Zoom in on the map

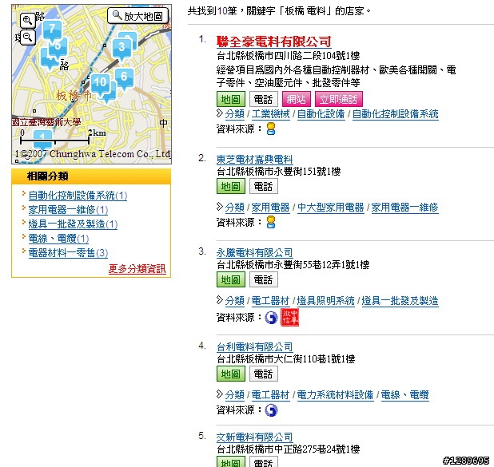(x=27, y=21)
